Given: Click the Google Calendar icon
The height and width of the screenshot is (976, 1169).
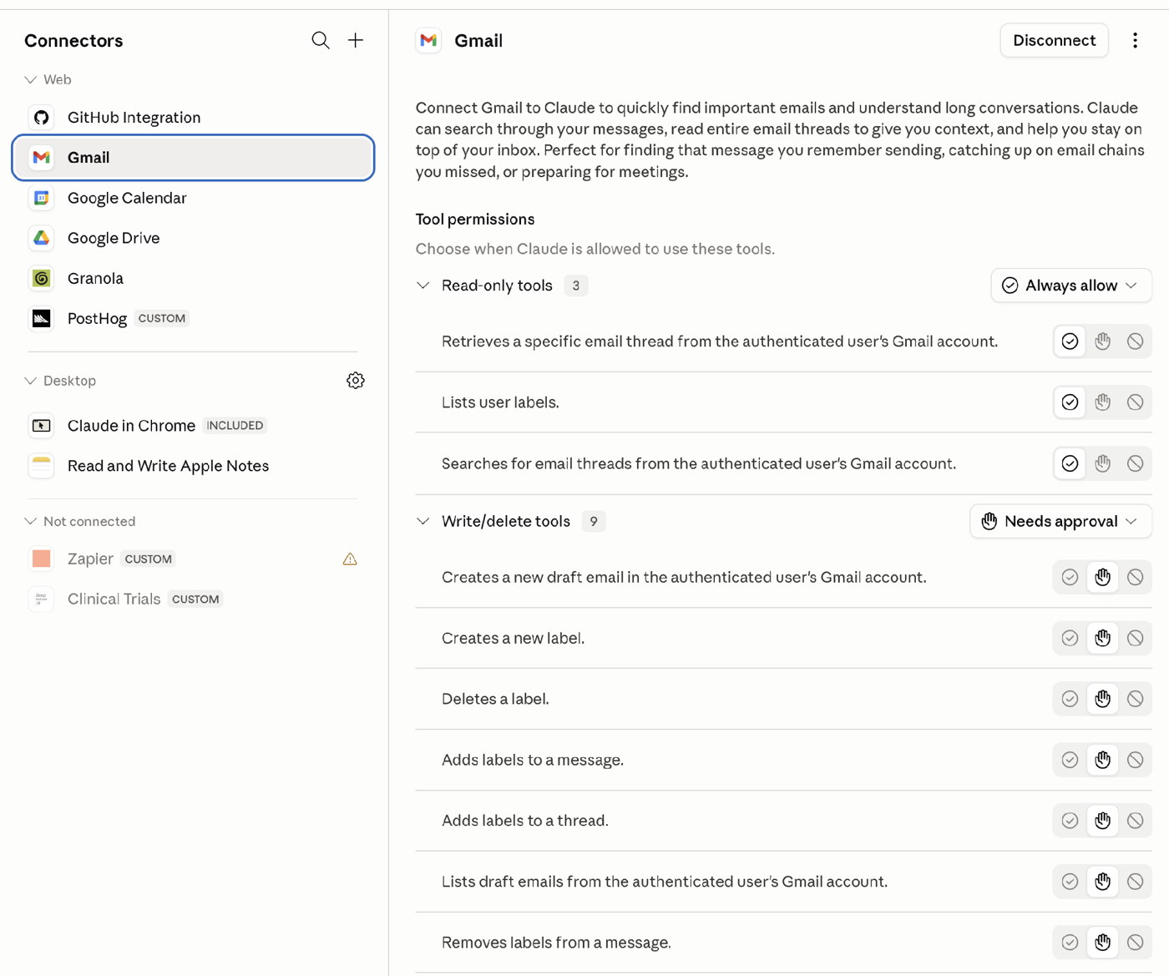Looking at the screenshot, I should click(x=42, y=198).
